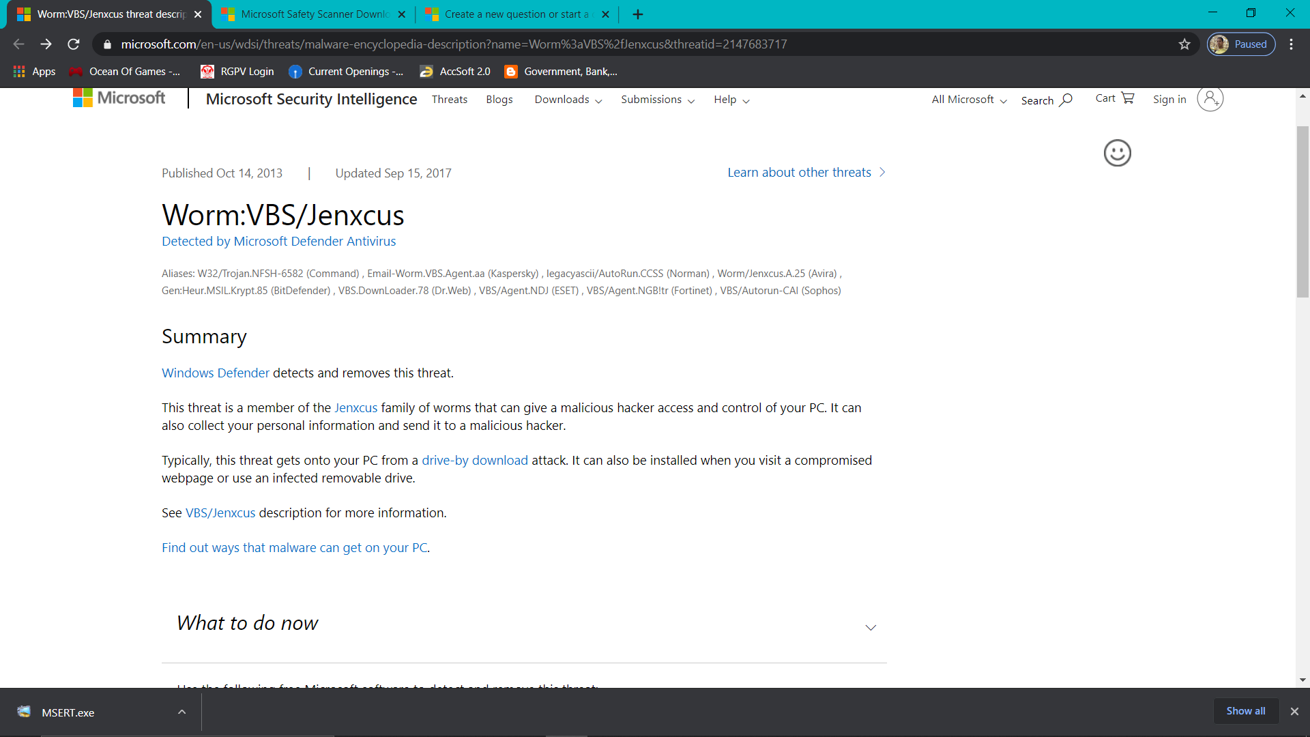Click the browser forward arrow
The height and width of the screenshot is (737, 1310).
click(46, 44)
